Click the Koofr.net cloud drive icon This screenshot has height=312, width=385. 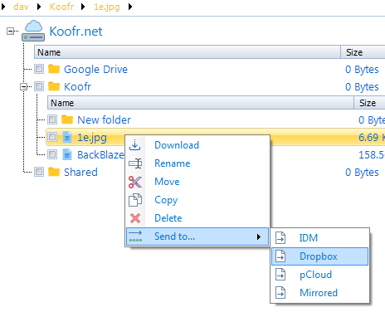pos(33,31)
